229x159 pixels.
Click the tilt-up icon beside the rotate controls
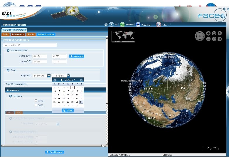coord(220,33)
